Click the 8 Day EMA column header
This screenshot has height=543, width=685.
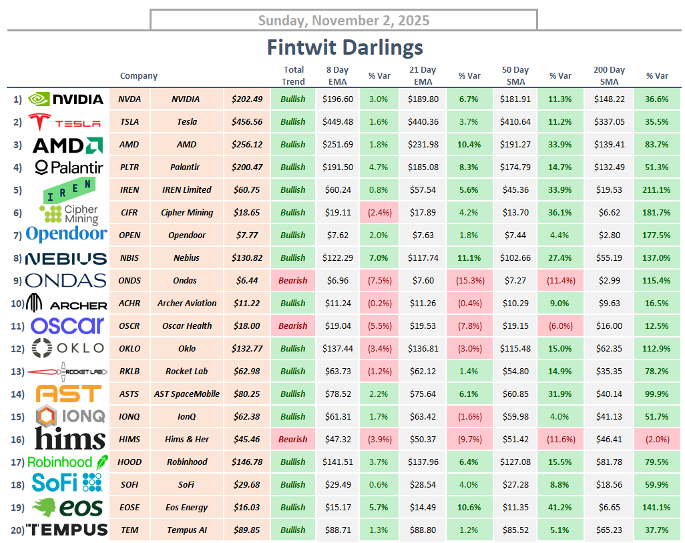point(337,75)
